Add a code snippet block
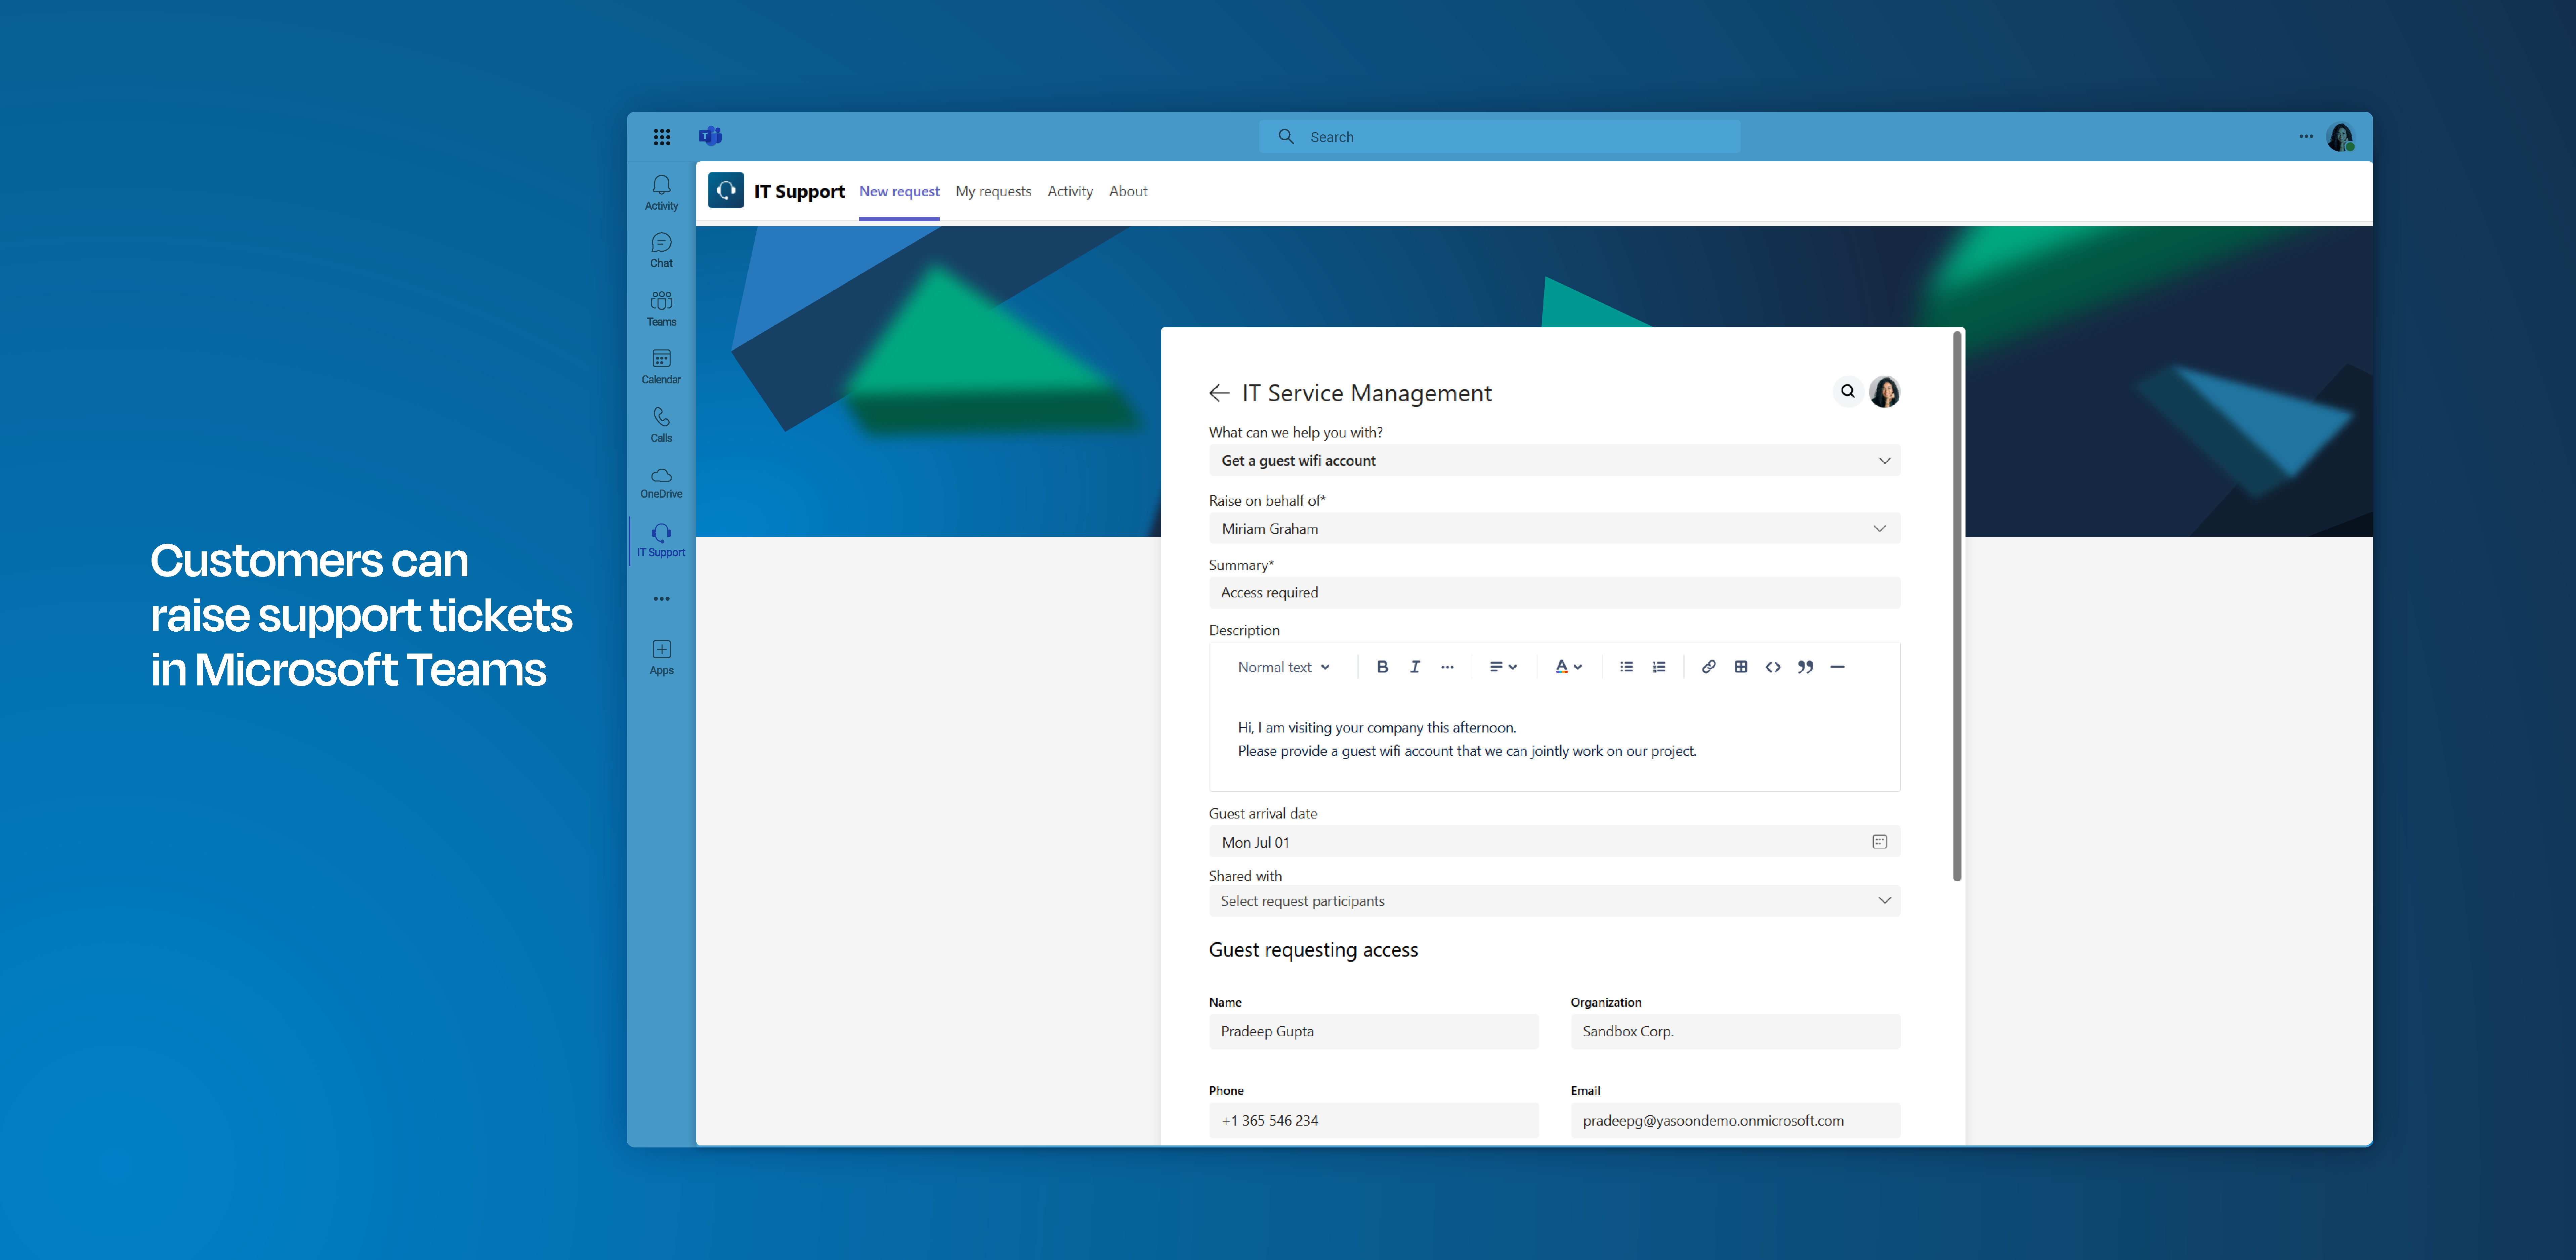 [1772, 667]
